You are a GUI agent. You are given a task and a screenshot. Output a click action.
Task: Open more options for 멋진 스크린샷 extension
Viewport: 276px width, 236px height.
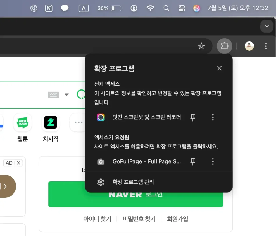tap(213, 117)
